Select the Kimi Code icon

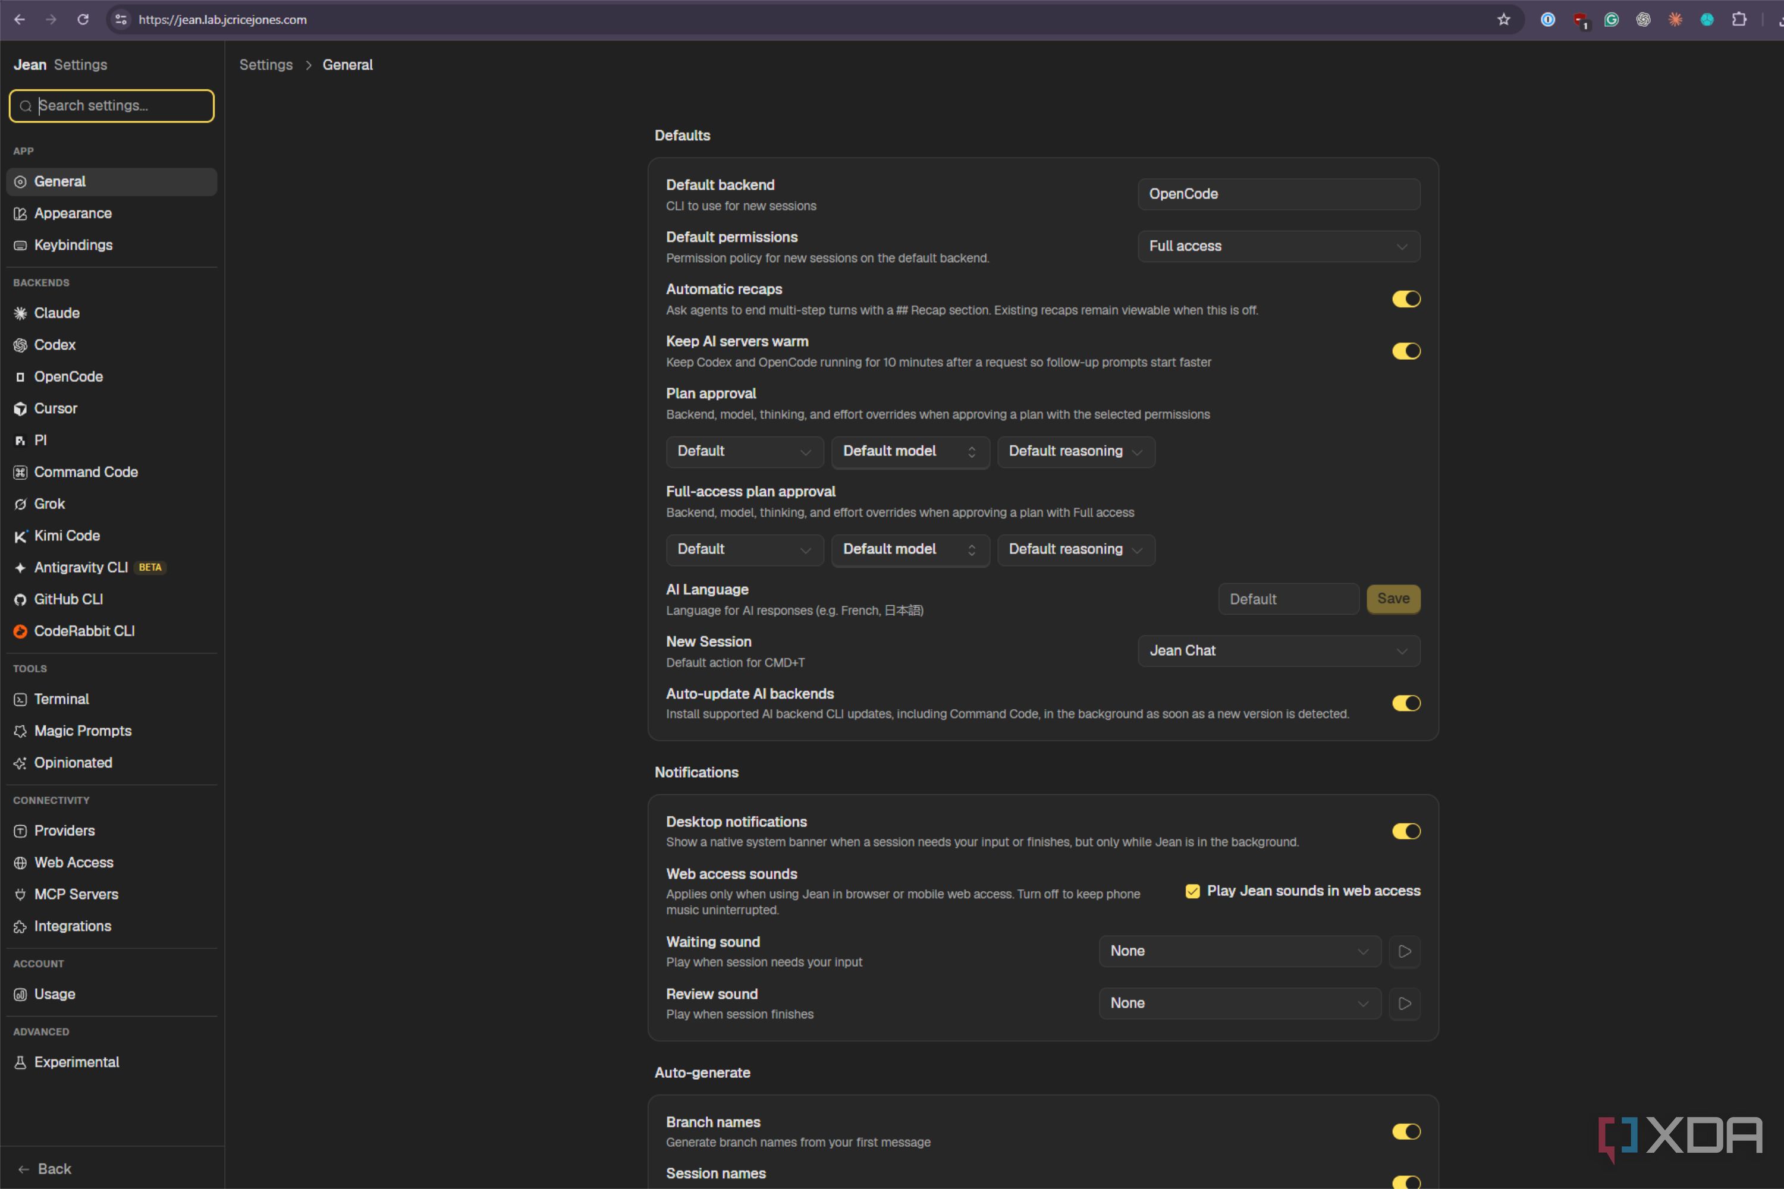pyautogui.click(x=20, y=536)
